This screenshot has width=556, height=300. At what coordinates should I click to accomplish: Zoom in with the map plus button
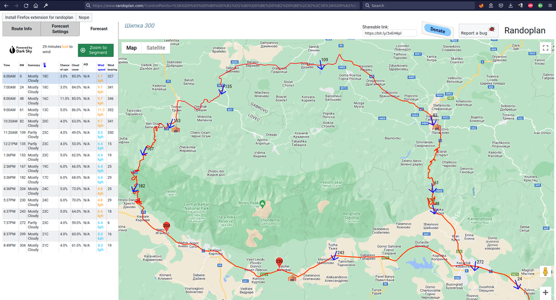(546, 292)
